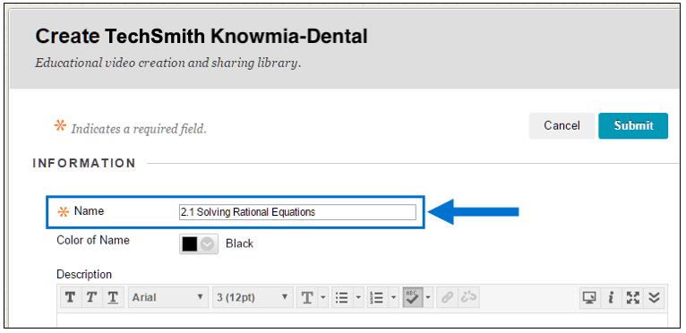
Task: Toggle the ABC spell check button
Action: (x=413, y=298)
